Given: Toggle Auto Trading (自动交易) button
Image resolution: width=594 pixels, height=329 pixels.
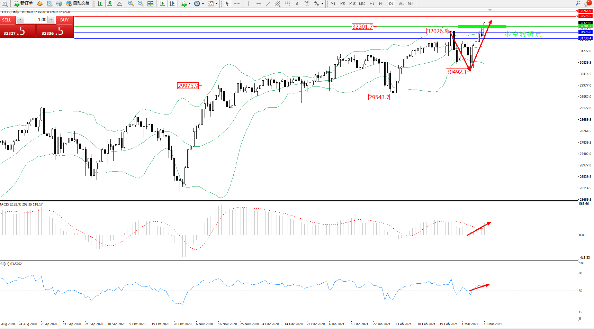Looking at the screenshot, I should [78, 3].
